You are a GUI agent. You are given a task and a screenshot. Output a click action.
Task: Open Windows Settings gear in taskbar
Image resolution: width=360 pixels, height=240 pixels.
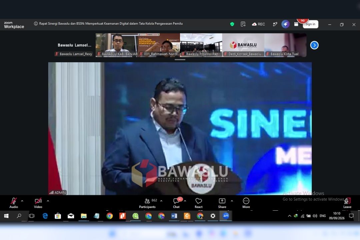tap(213, 216)
